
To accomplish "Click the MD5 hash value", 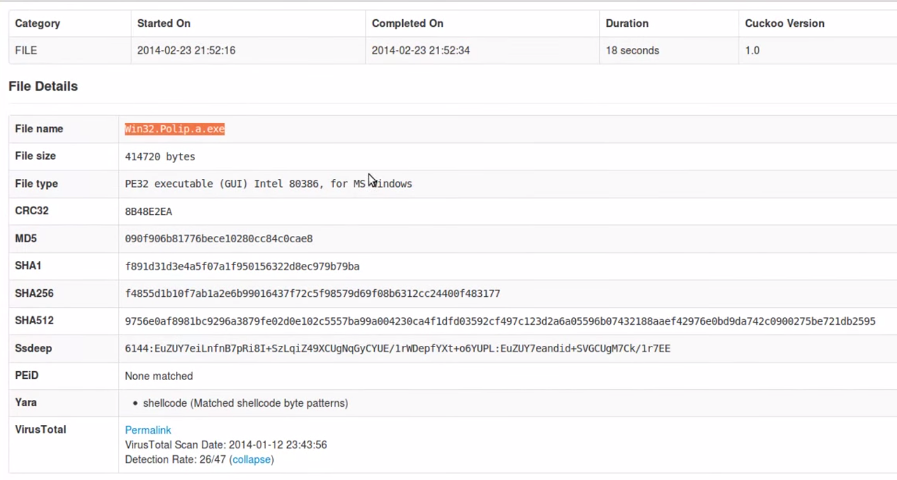I will tap(219, 239).
